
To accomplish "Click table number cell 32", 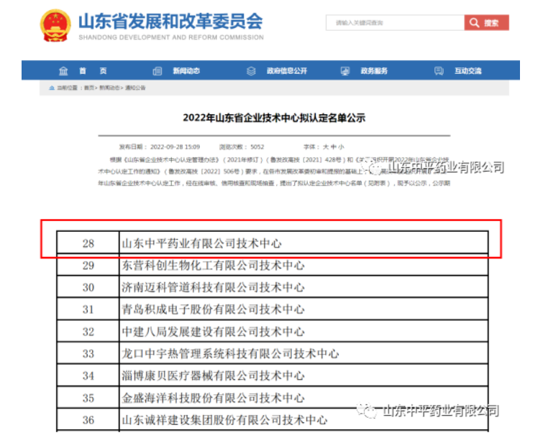I will pyautogui.click(x=88, y=332).
